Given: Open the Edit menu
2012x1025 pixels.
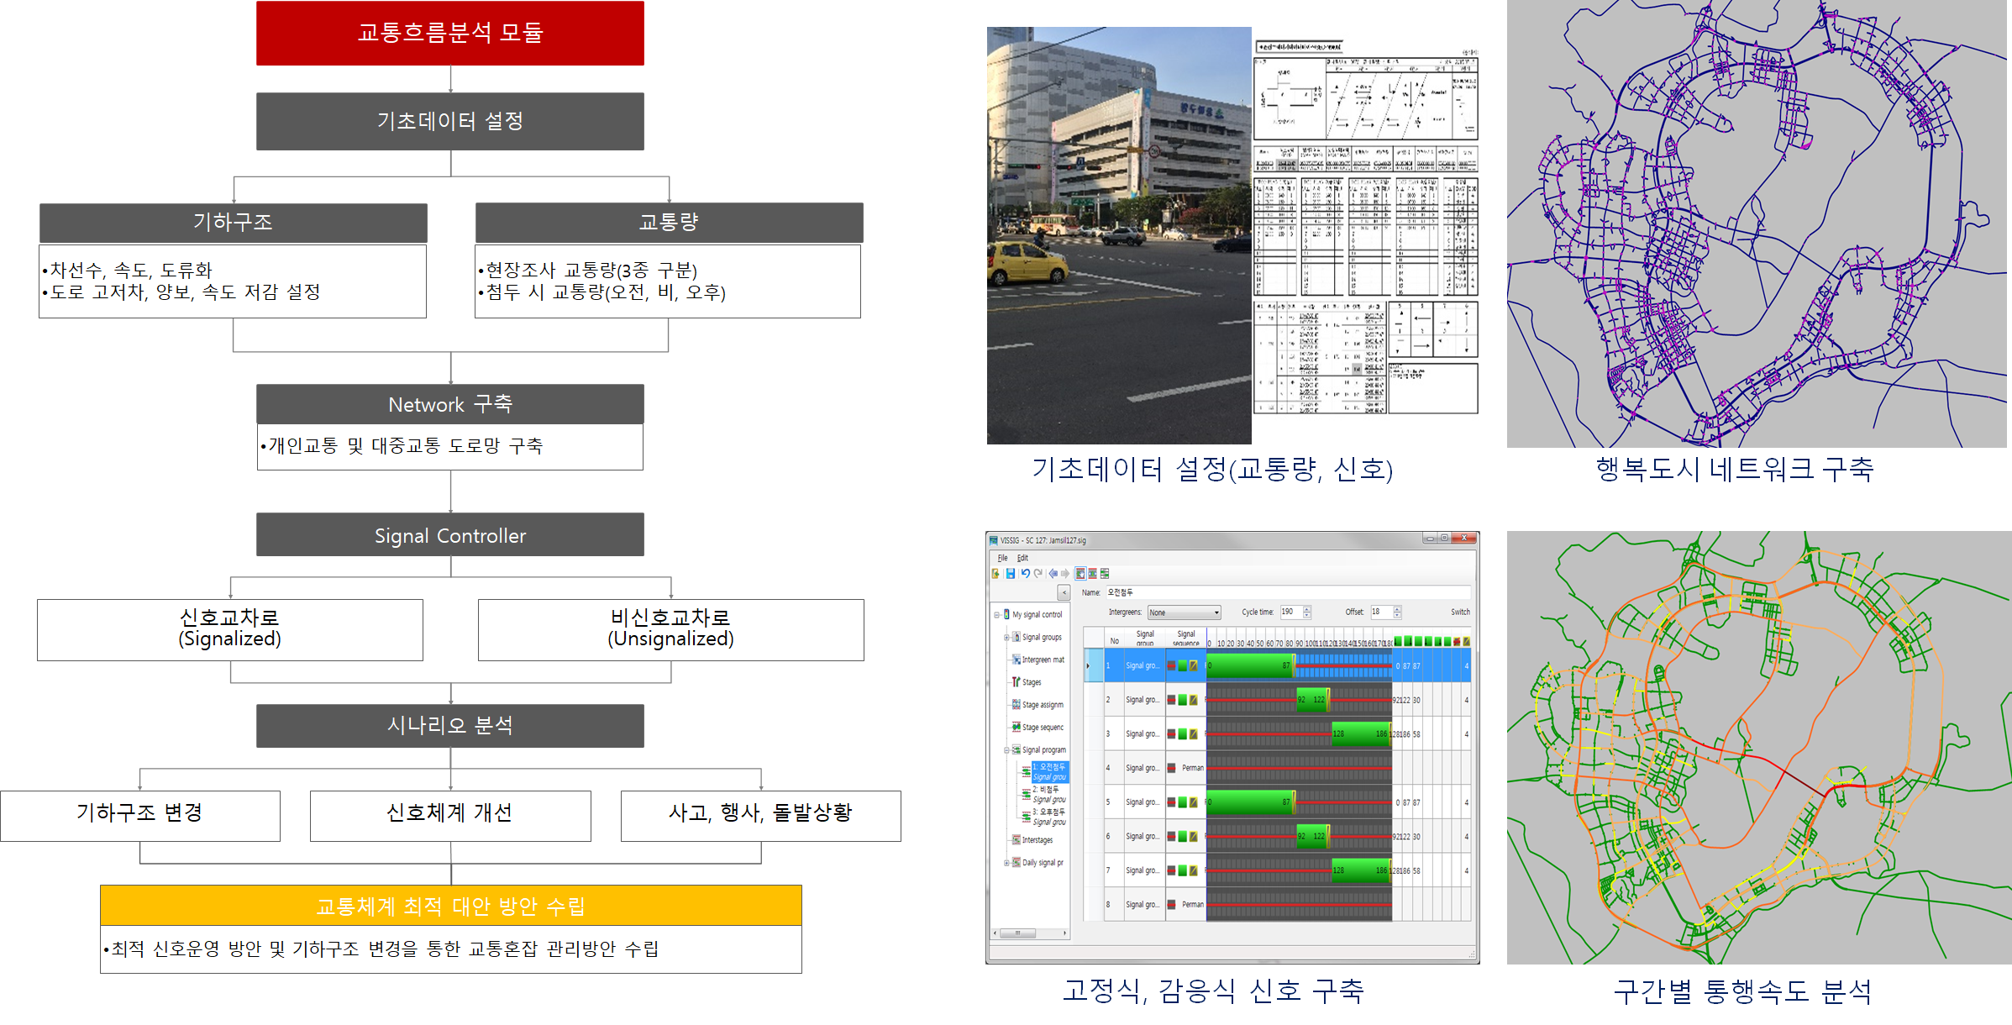Looking at the screenshot, I should click(x=1022, y=558).
